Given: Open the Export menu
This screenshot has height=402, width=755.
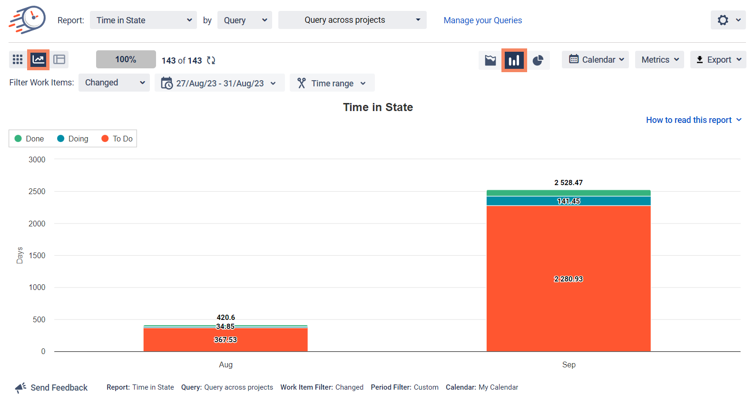Looking at the screenshot, I should (718, 60).
